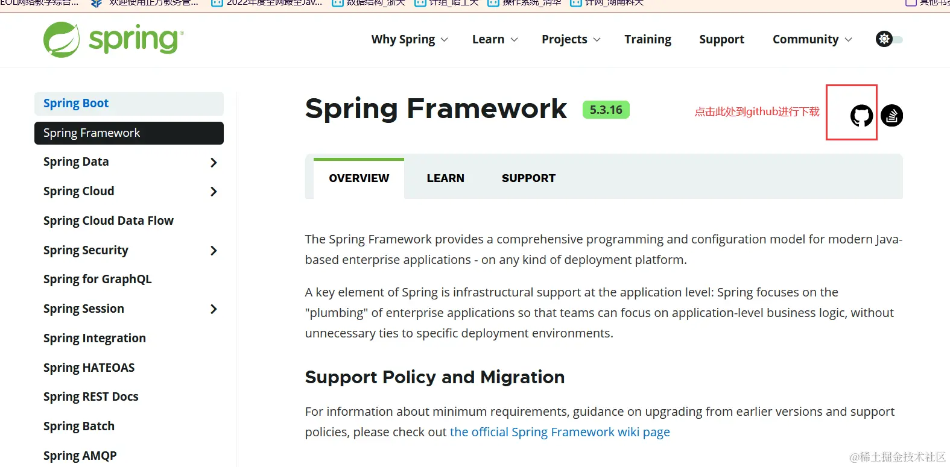Open Spring Boot in the sidebar
950x467 pixels.
(129, 104)
